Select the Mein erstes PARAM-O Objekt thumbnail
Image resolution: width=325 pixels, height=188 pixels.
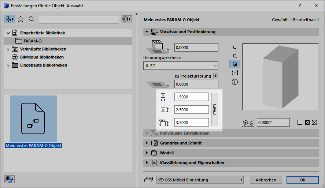pyautogui.click(x=33, y=119)
